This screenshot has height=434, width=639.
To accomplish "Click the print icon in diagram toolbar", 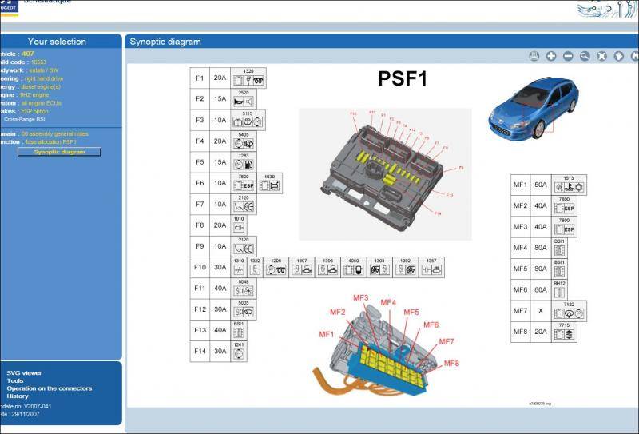I will tap(534, 56).
